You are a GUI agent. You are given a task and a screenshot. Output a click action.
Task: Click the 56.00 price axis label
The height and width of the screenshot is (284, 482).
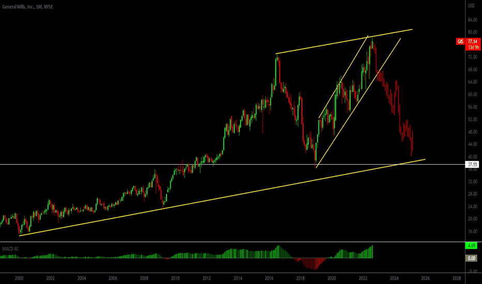[473, 107]
